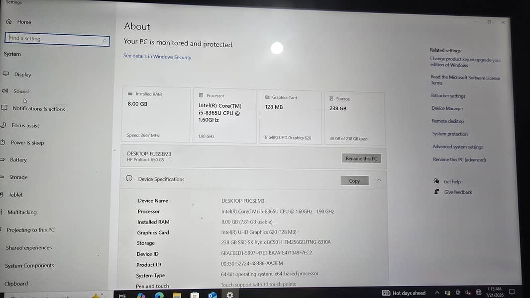Open Rename this PC (advanced) link

tap(459, 159)
